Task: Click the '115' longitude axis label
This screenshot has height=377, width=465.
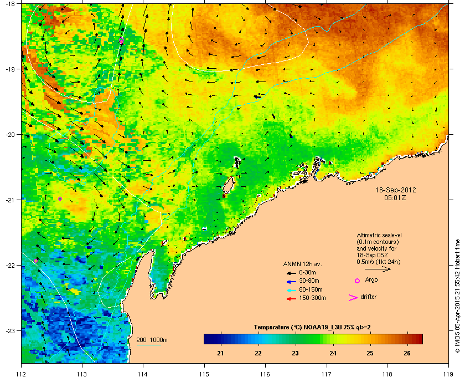Action: pyautogui.click(x=204, y=374)
